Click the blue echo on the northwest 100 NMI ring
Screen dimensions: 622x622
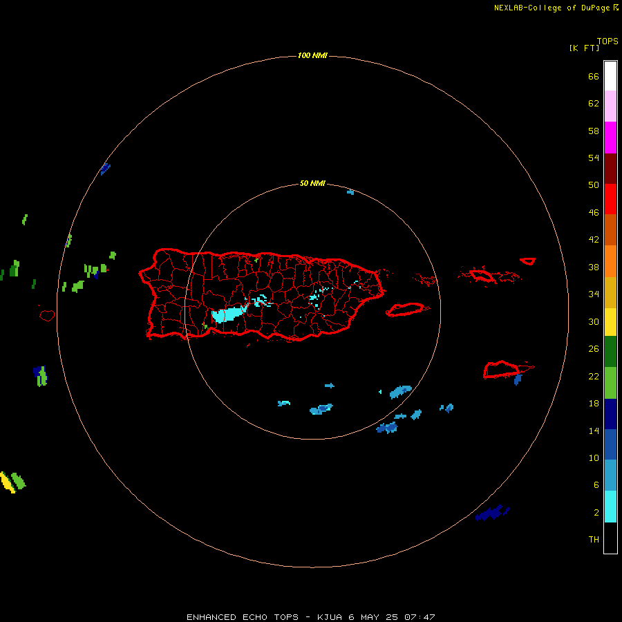[105, 169]
